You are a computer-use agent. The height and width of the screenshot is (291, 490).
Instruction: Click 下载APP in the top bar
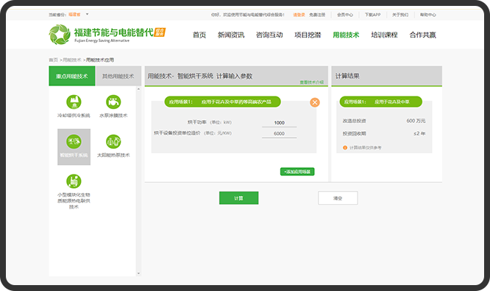pyautogui.click(x=372, y=15)
